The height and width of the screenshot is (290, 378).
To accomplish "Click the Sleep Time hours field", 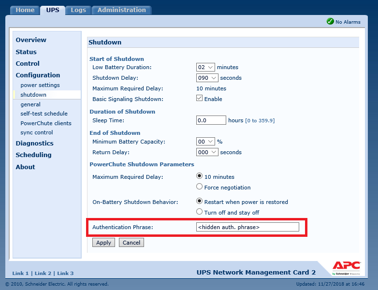I will pos(211,120).
